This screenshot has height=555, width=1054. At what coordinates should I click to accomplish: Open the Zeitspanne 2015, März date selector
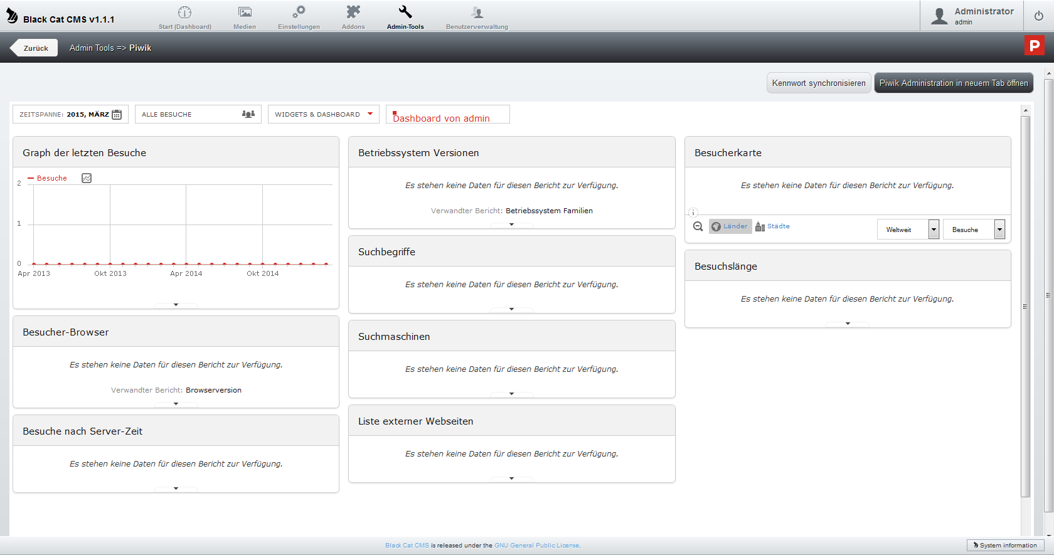click(x=70, y=114)
